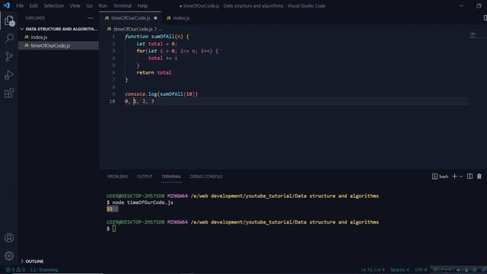
Task: Expand the breadcrumb after timeOfOurCode.js
Action: [x=161, y=29]
